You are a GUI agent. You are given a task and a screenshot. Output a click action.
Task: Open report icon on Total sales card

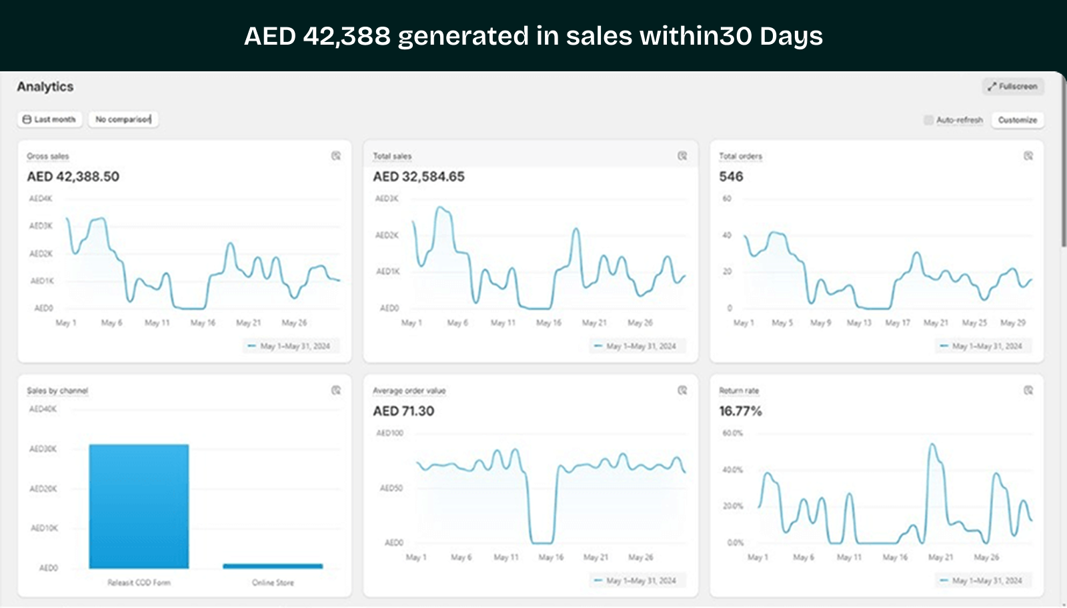(682, 156)
